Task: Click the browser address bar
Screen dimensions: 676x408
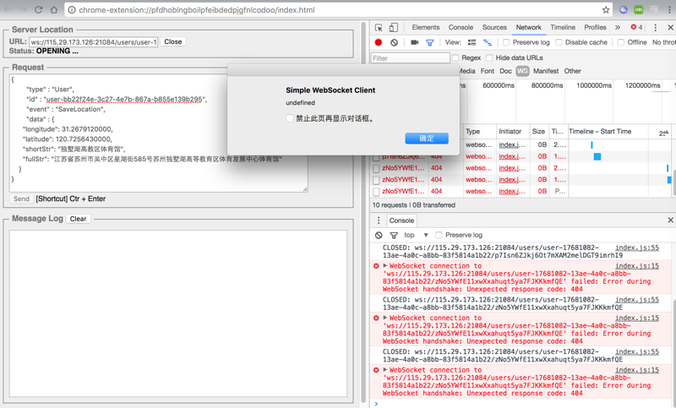Action: pos(339,9)
